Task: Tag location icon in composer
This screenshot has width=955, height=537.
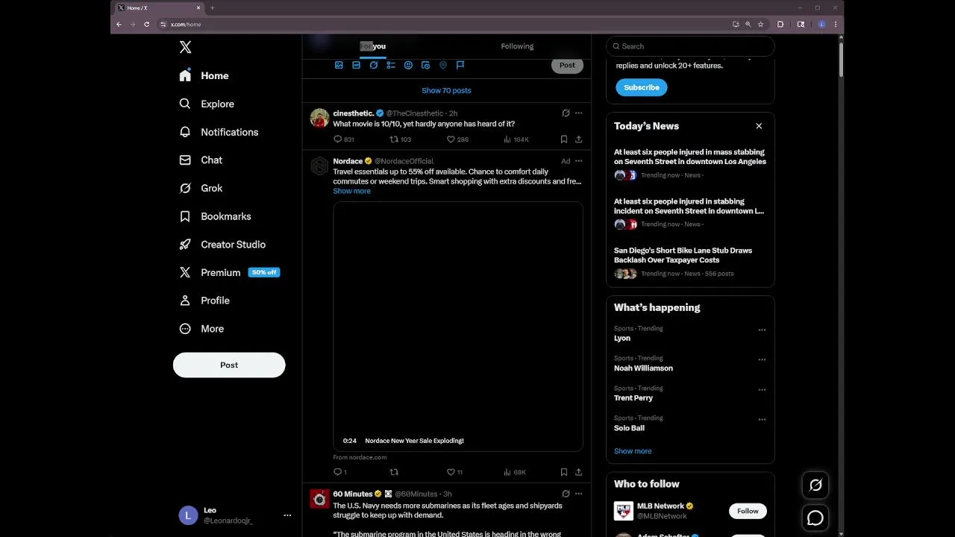Action: click(442, 66)
